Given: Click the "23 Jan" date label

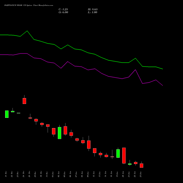Looking at the screenshot, I should (141, 174).
